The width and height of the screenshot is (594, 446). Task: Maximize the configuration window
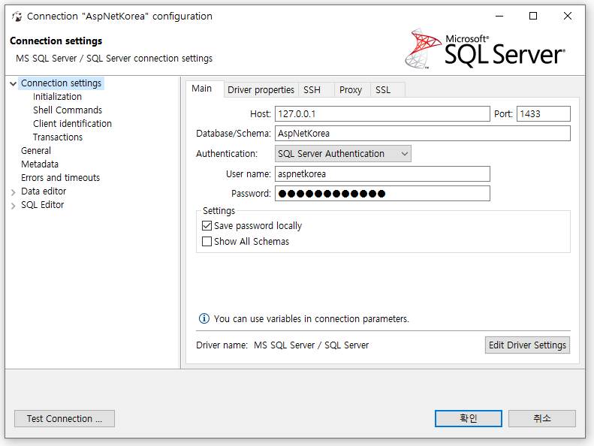(x=533, y=16)
